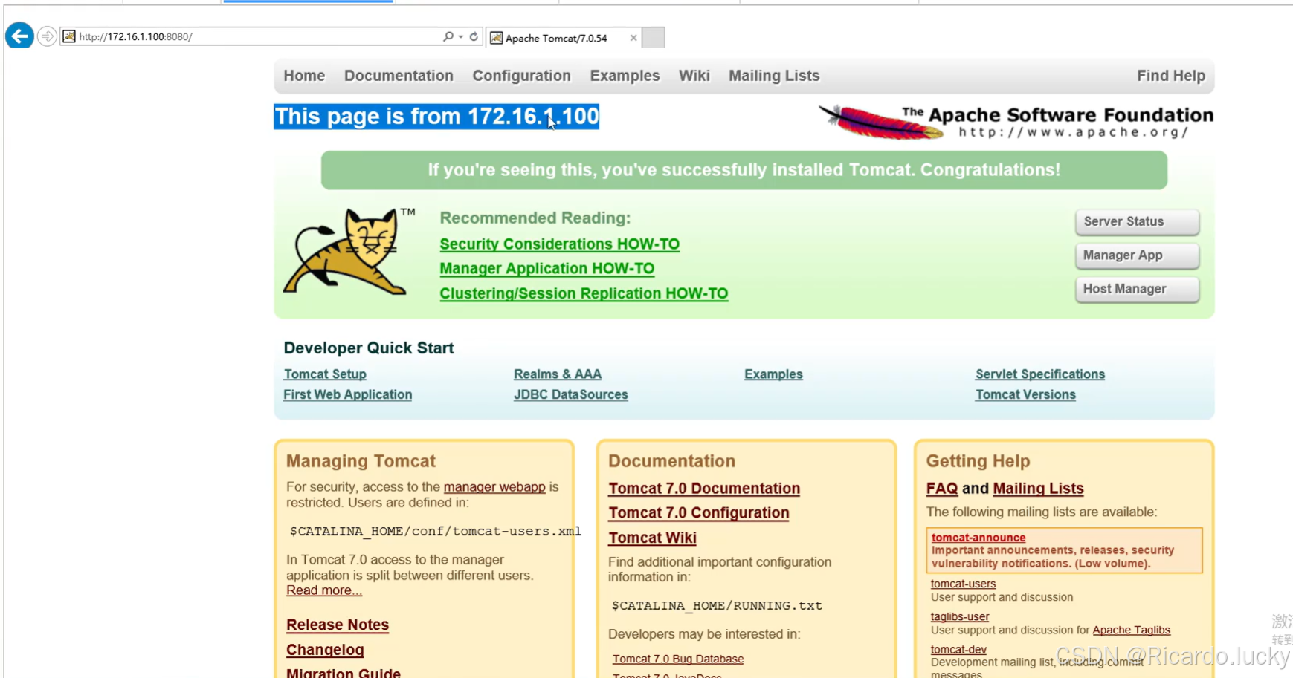Viewport: 1293px width, 678px height.
Task: Open the Tomcat Wiki link
Action: 652,538
